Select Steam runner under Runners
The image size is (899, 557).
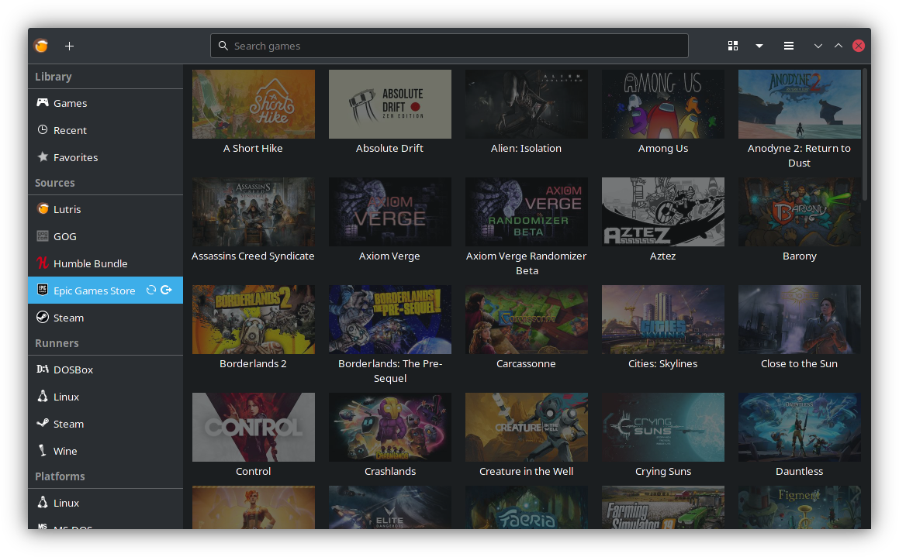point(105,424)
